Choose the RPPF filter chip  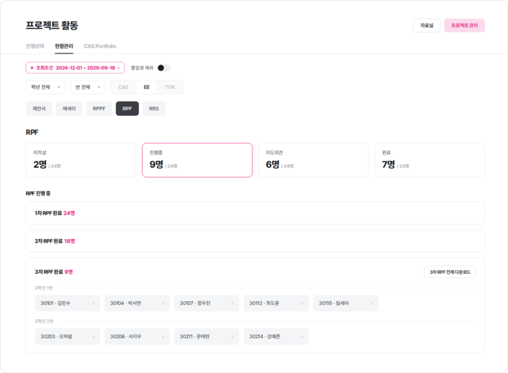[x=99, y=109]
